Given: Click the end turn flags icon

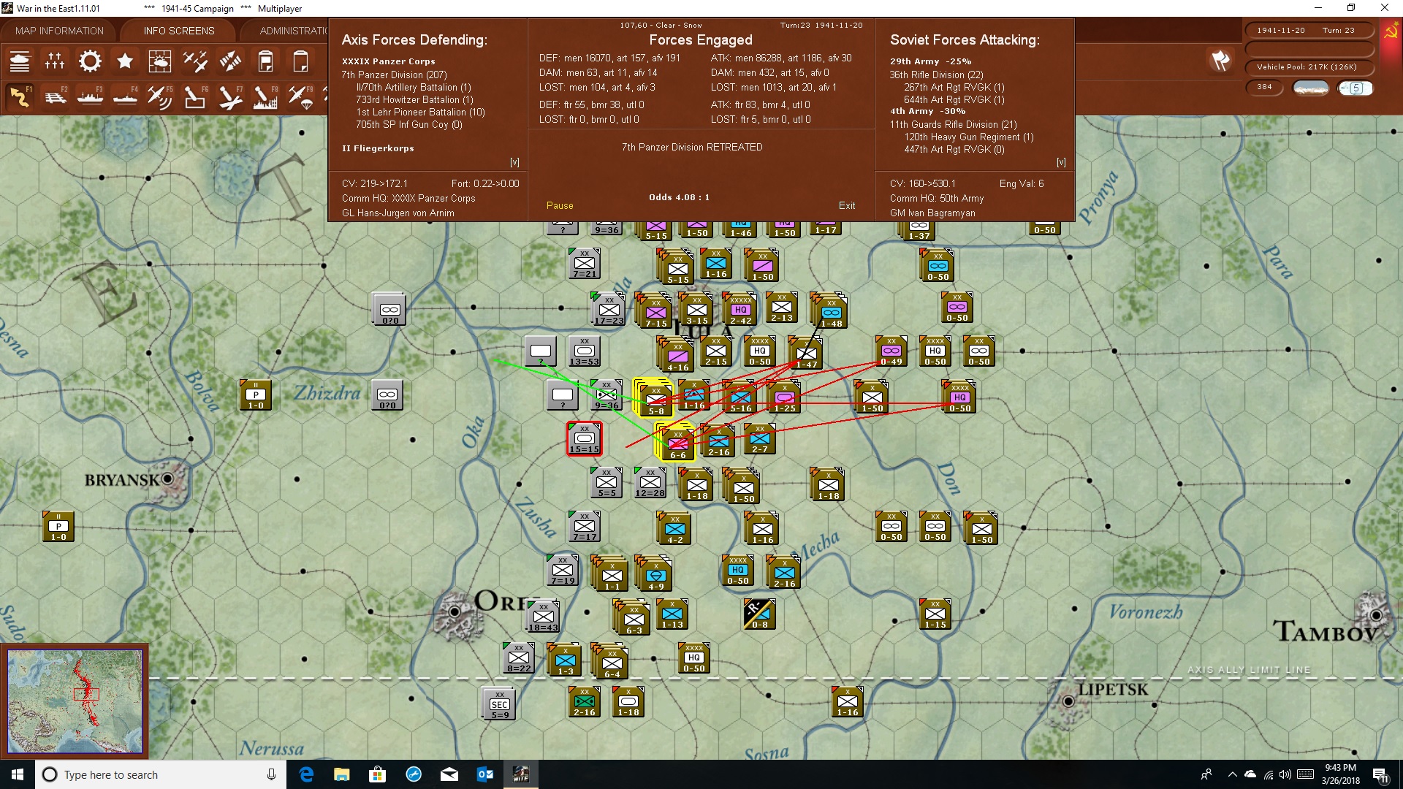Looking at the screenshot, I should pos(1220,61).
